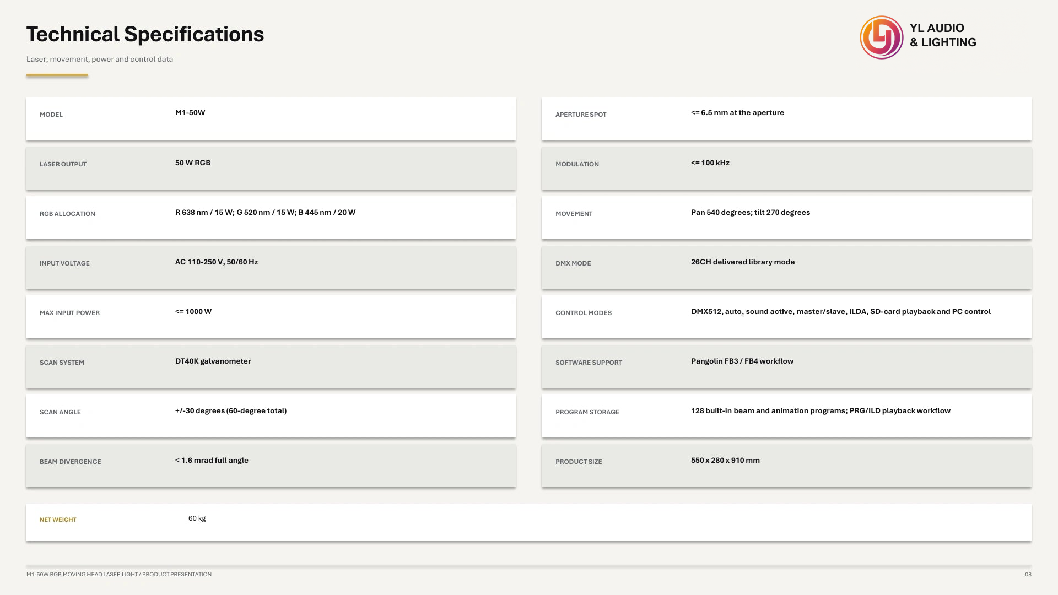
Task: Click the RGB Allocation wavelength values
Action: click(265, 213)
